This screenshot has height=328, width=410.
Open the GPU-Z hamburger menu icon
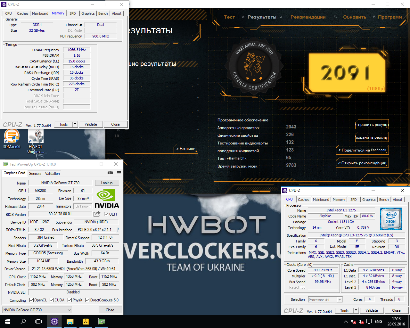(x=119, y=173)
